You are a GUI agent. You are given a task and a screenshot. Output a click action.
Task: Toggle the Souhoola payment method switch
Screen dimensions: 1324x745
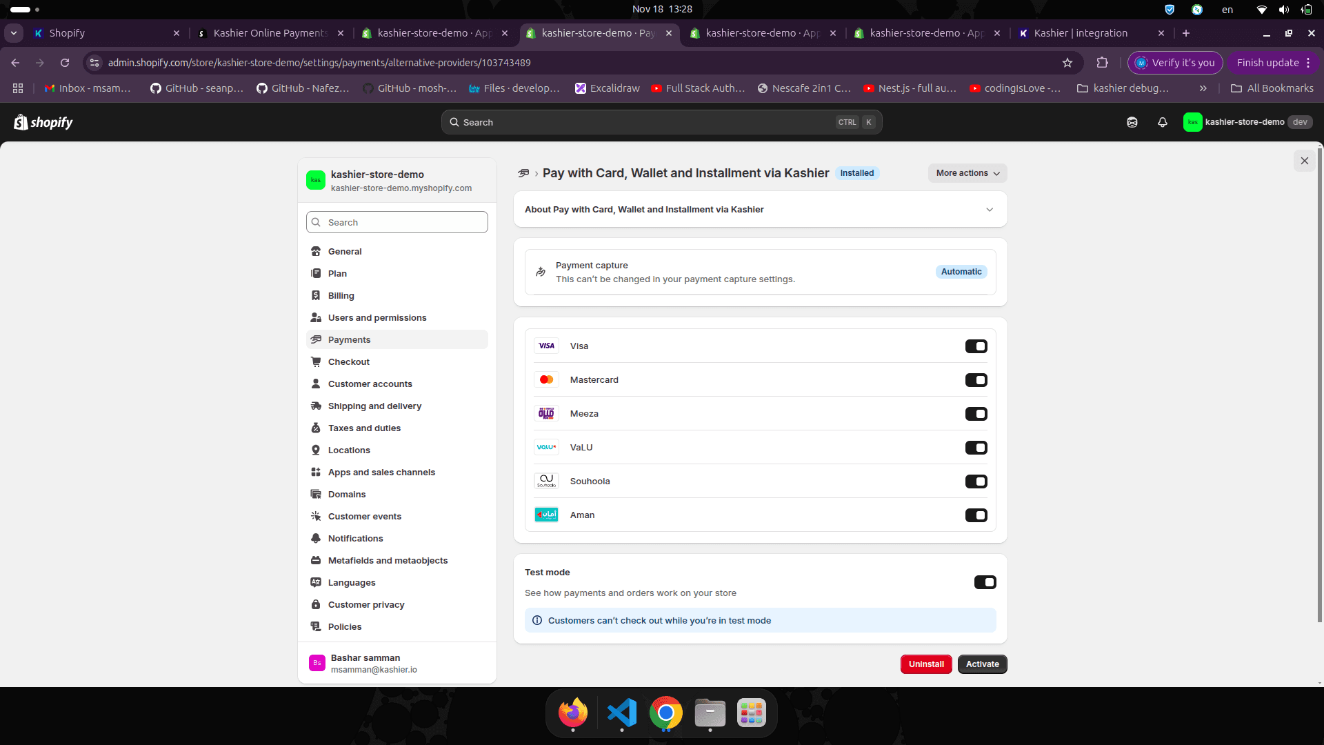[976, 481]
